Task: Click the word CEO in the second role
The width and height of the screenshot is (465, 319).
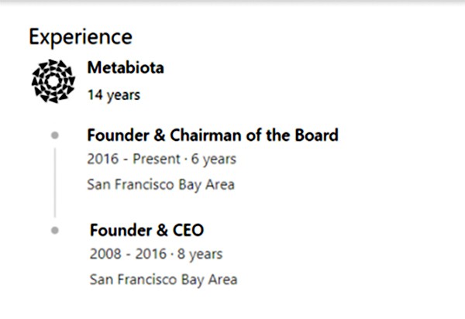Action: [x=188, y=230]
